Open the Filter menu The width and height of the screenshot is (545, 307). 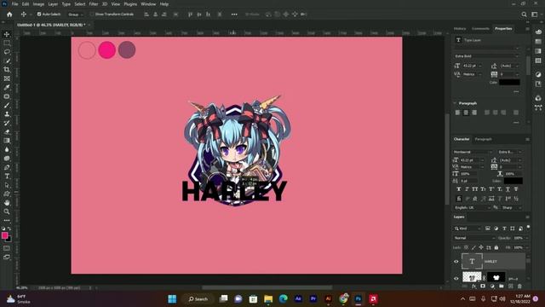pyautogui.click(x=94, y=4)
